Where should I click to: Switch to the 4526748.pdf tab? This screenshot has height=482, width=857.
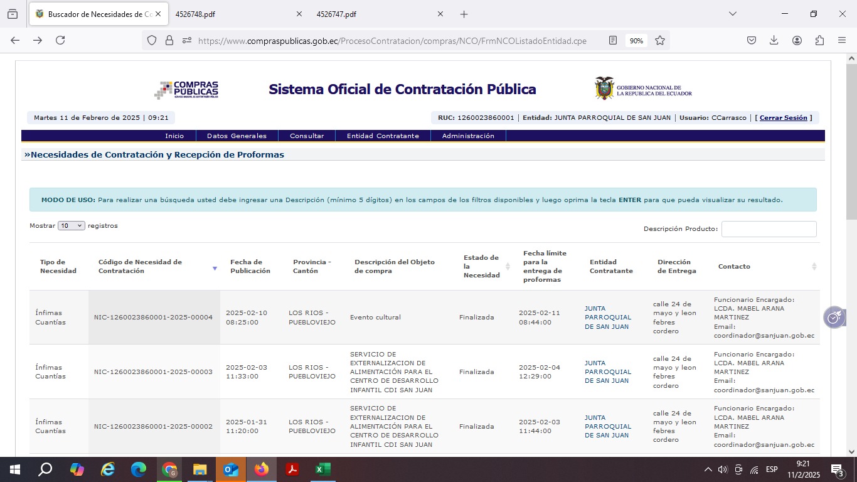pyautogui.click(x=232, y=14)
